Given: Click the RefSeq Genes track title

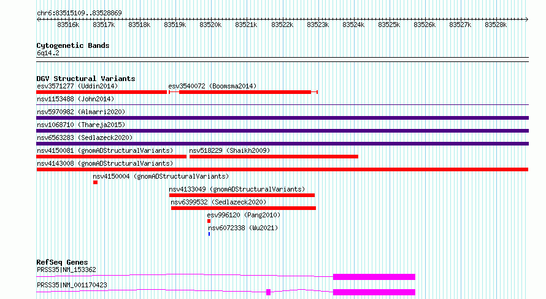Looking at the screenshot, I should [x=62, y=262].
